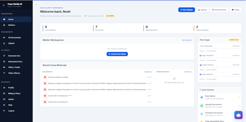The image size is (246, 122).
Task: Click the Video / Audio camera icon
Action: pos(4,67)
